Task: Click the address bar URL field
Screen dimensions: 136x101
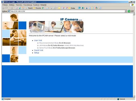Action: tap(67, 11)
